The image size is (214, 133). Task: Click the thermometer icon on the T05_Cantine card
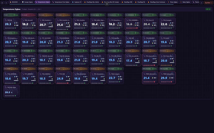75,20
